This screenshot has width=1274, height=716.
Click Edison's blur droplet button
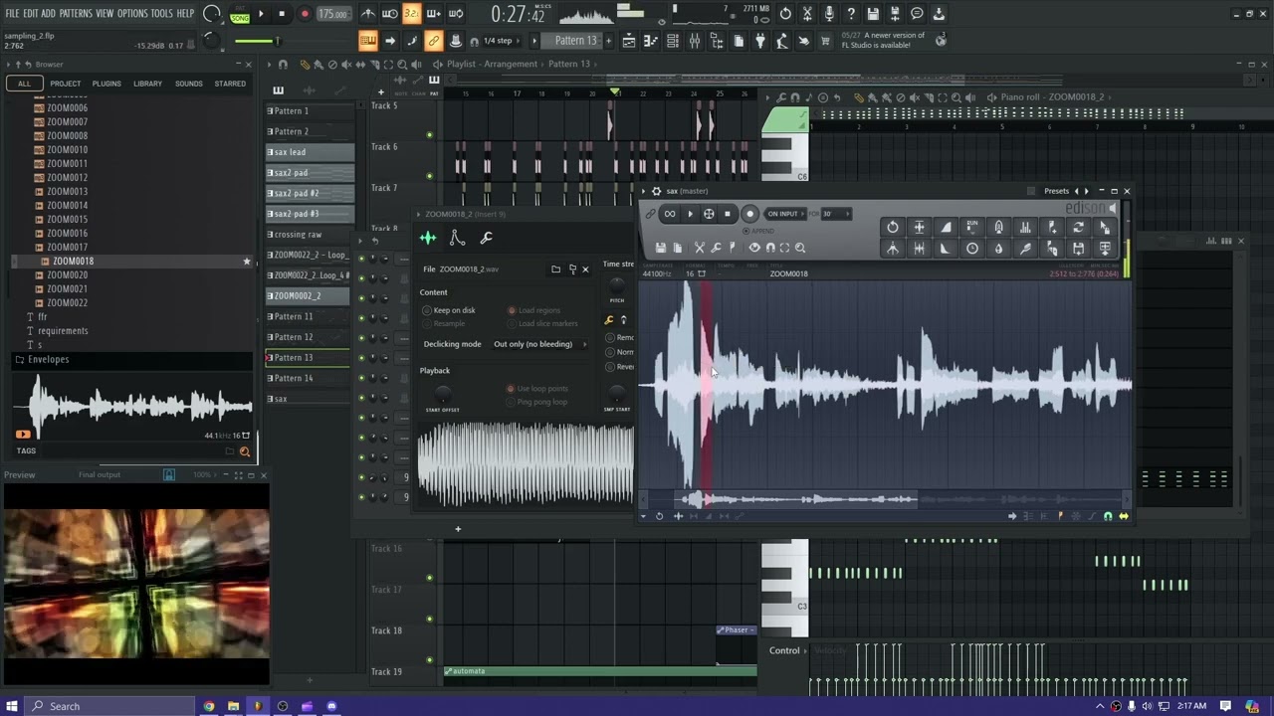point(998,249)
